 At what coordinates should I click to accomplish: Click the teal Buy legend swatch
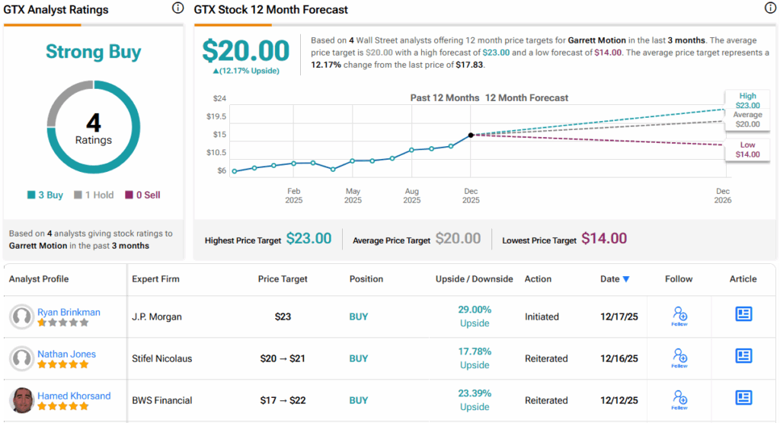tap(30, 196)
